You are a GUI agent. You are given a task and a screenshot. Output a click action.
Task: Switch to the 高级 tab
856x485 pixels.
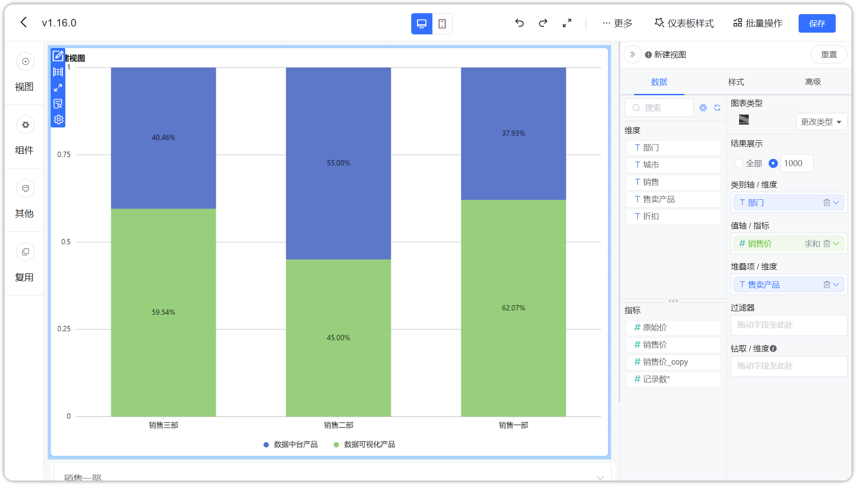813,82
